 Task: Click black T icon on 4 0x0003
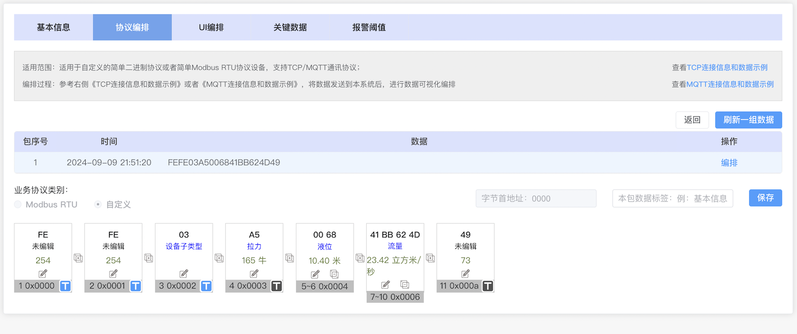pos(276,286)
